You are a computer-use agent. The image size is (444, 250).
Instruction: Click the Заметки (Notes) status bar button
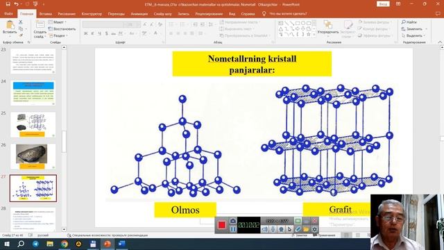coord(299,235)
